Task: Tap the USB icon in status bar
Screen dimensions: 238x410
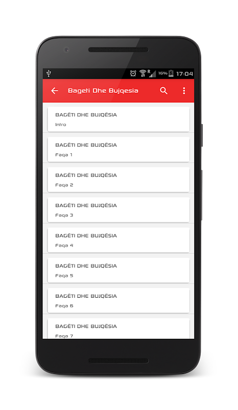Action: pos(49,73)
